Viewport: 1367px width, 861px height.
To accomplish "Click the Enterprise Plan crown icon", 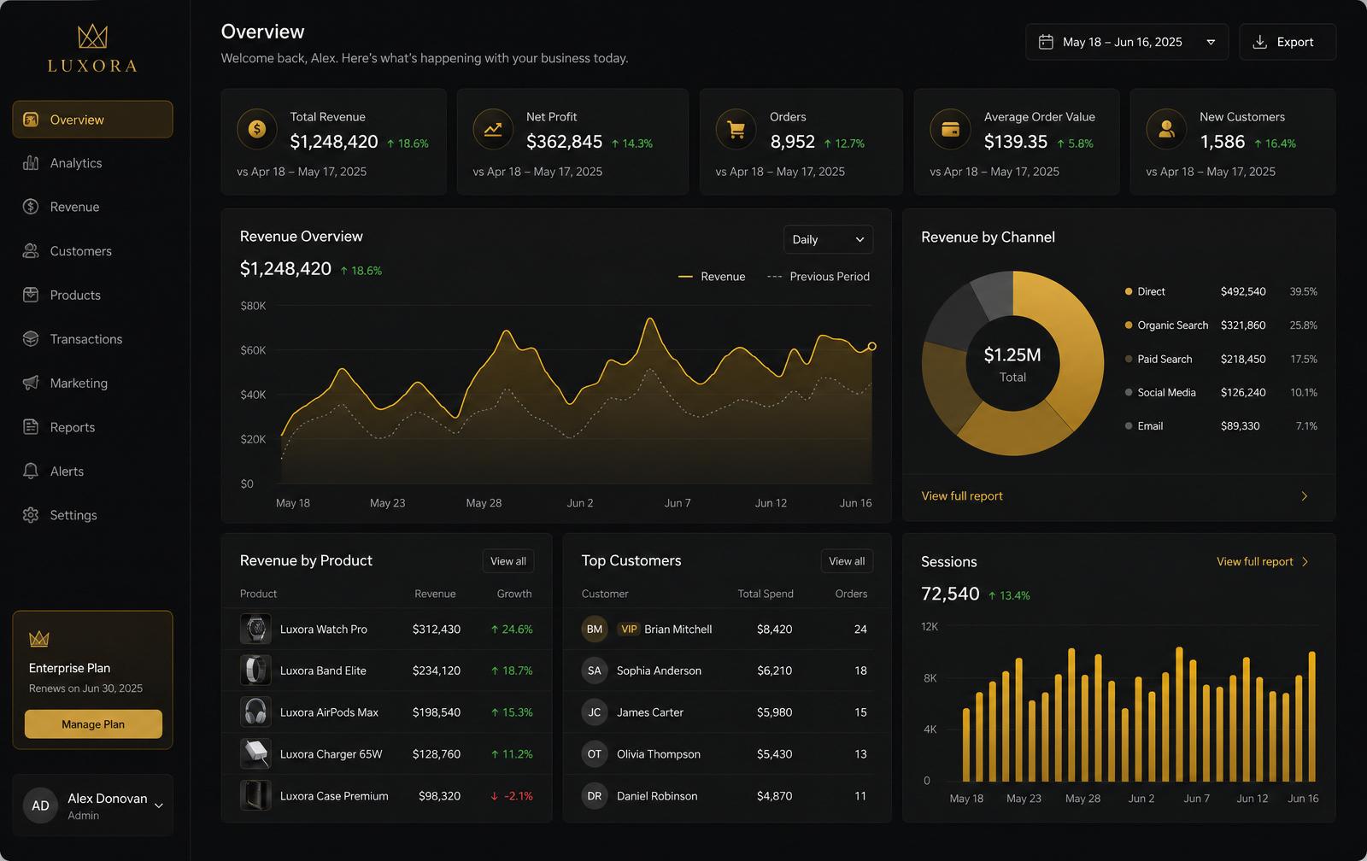I will coord(39,639).
